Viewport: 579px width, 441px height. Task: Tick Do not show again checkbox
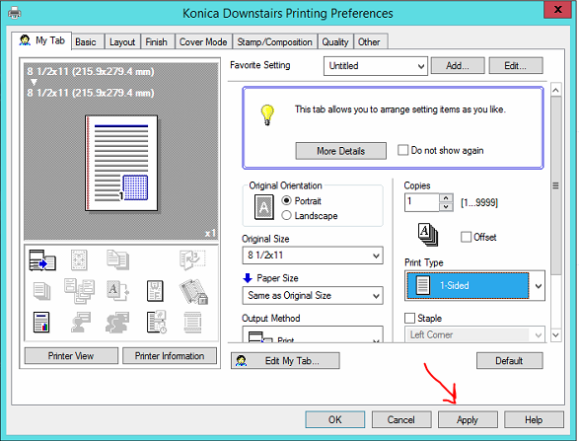point(402,150)
